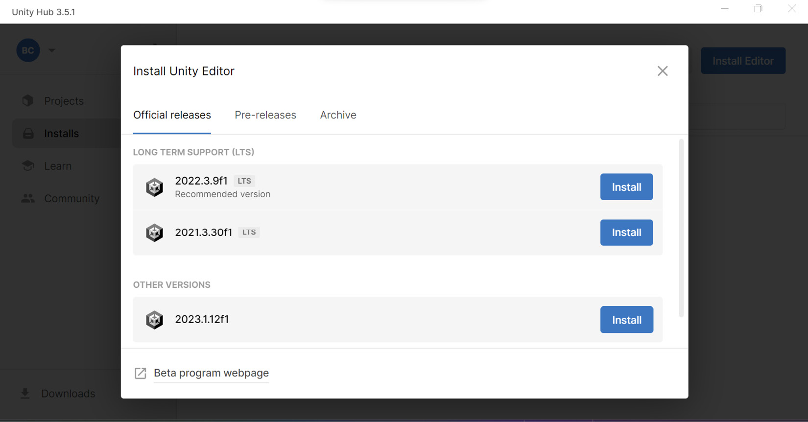808x422 pixels.
Task: Install Unity version 2023.1.12f1
Action: (626, 320)
